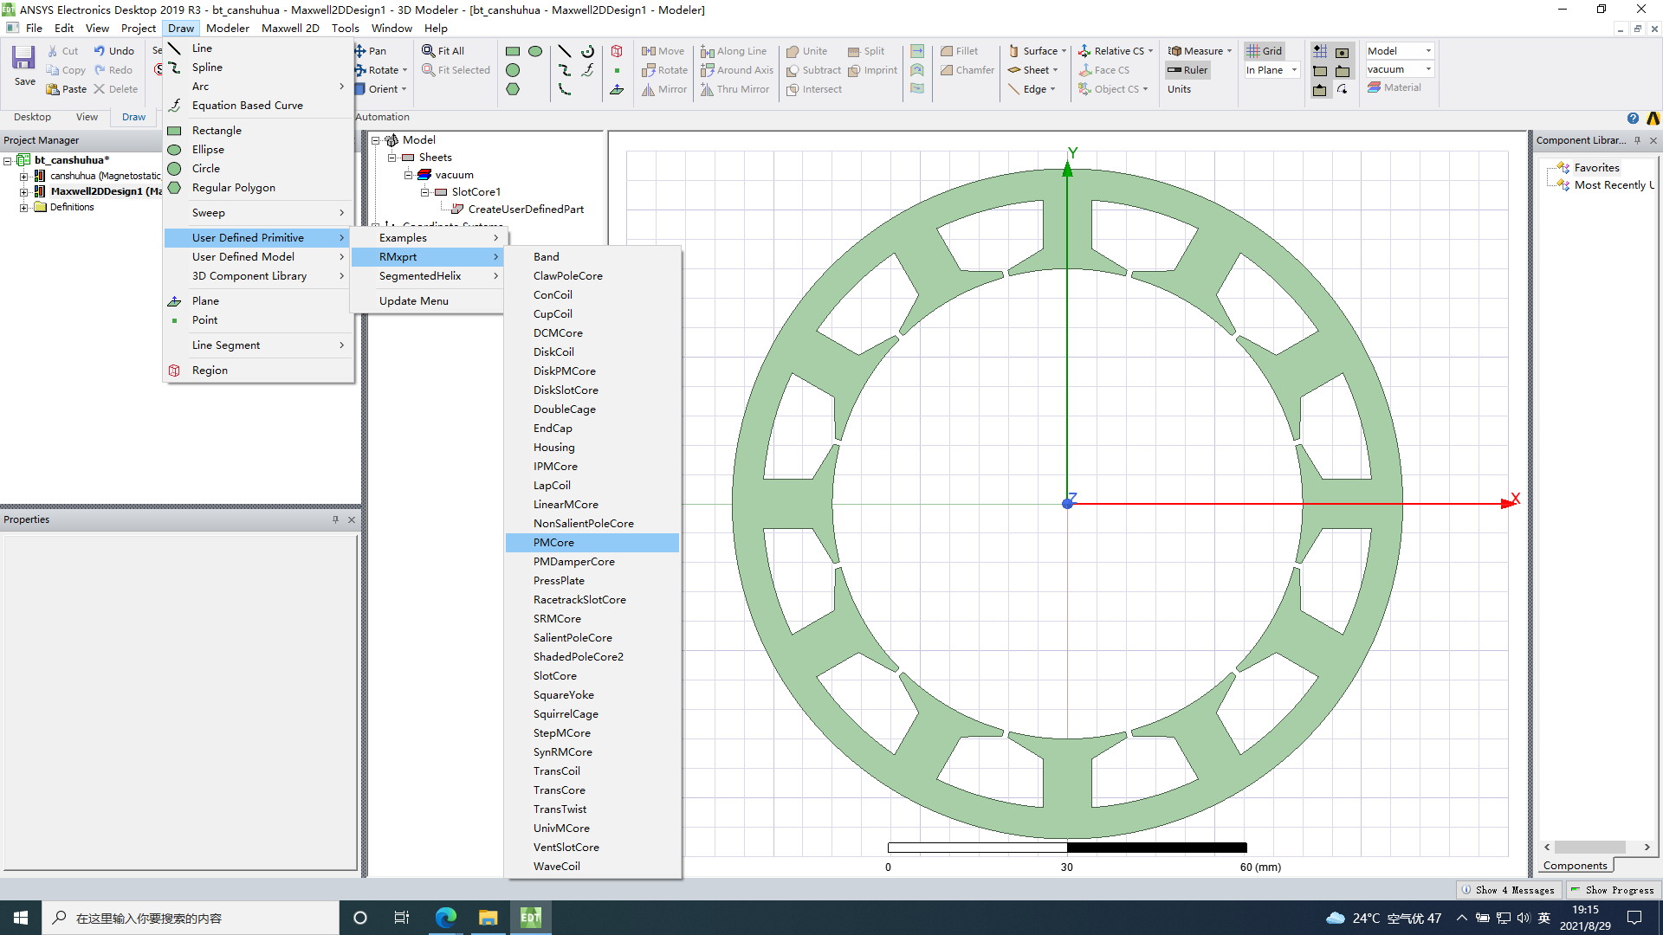Click the draw region cube icon
Image resolution: width=1663 pixels, height=935 pixels.
[617, 51]
